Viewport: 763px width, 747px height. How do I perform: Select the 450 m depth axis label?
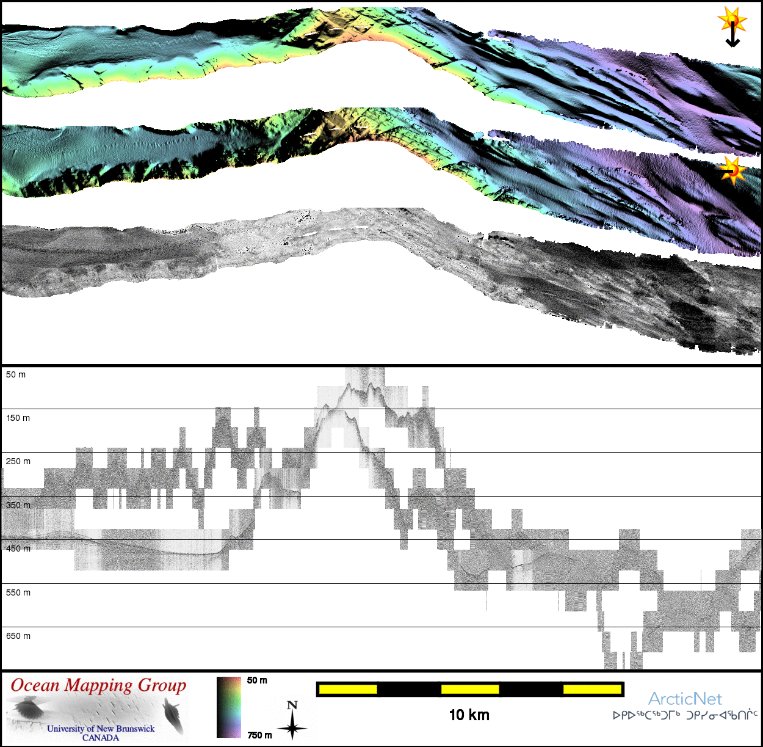point(18,549)
